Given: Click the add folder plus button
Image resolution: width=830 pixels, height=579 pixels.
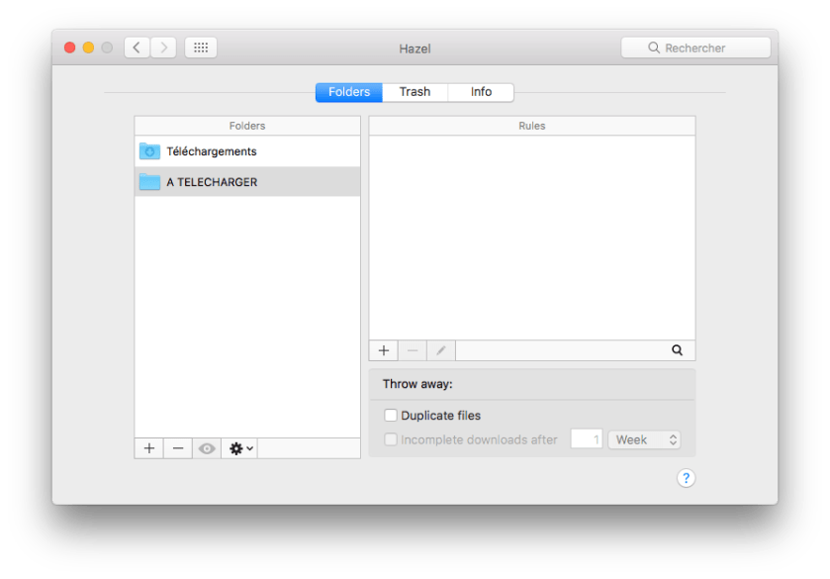Looking at the screenshot, I should (148, 448).
